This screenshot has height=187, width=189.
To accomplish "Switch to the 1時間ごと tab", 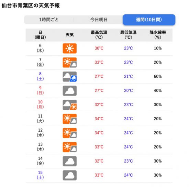I will [49, 20].
